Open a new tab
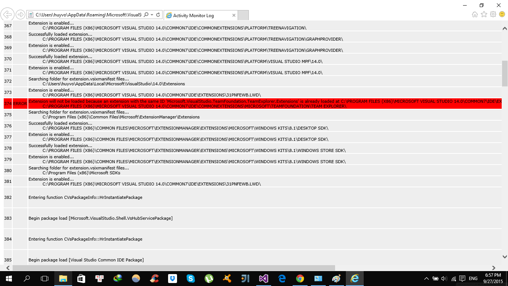Screen dimensions: 508x286 [243, 15]
